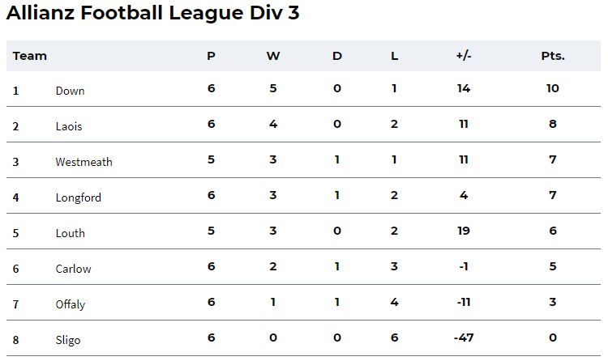608x361 pixels.
Task: Open the Westmeath team entry
Action: (83, 162)
